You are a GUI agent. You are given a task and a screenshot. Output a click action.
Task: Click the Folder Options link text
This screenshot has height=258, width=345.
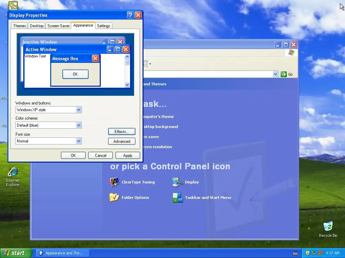coord(135,198)
